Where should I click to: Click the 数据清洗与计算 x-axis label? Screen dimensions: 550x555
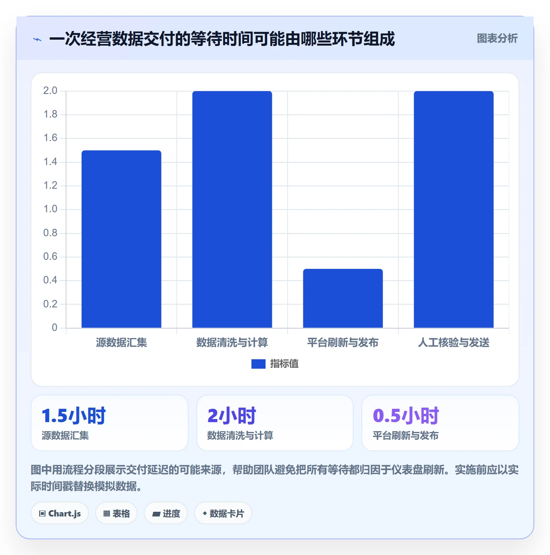232,343
